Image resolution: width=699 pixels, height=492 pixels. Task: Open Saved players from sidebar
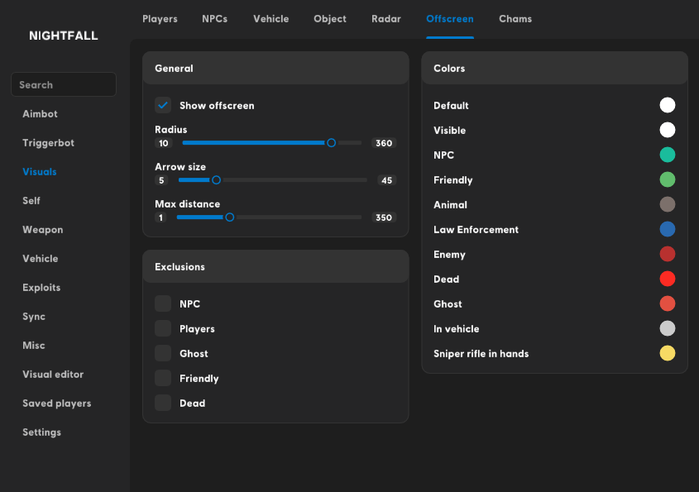(56, 404)
